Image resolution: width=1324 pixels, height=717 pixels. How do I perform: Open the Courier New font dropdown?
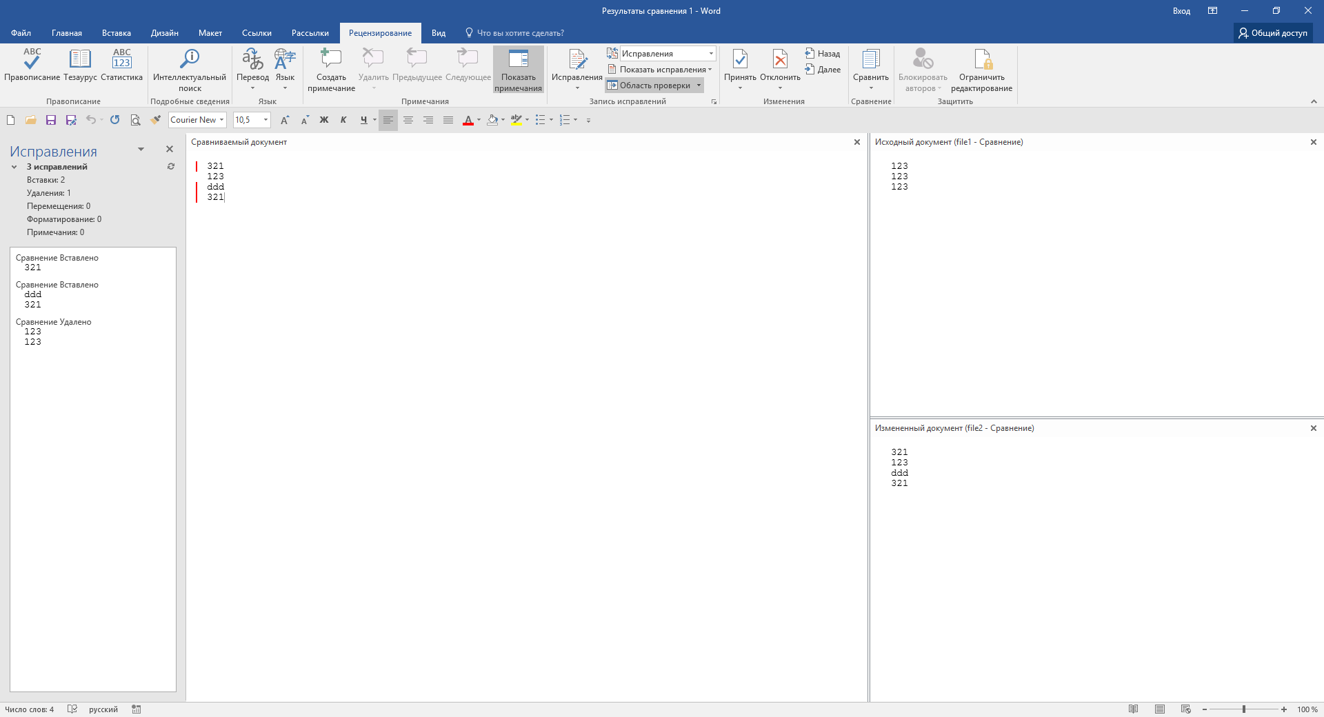221,120
